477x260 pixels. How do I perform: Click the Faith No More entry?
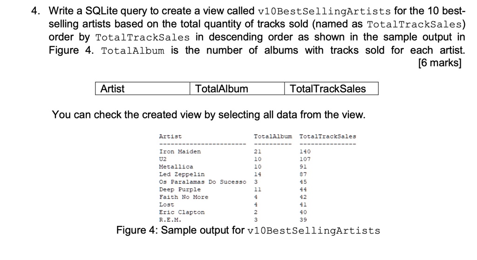pyautogui.click(x=184, y=197)
